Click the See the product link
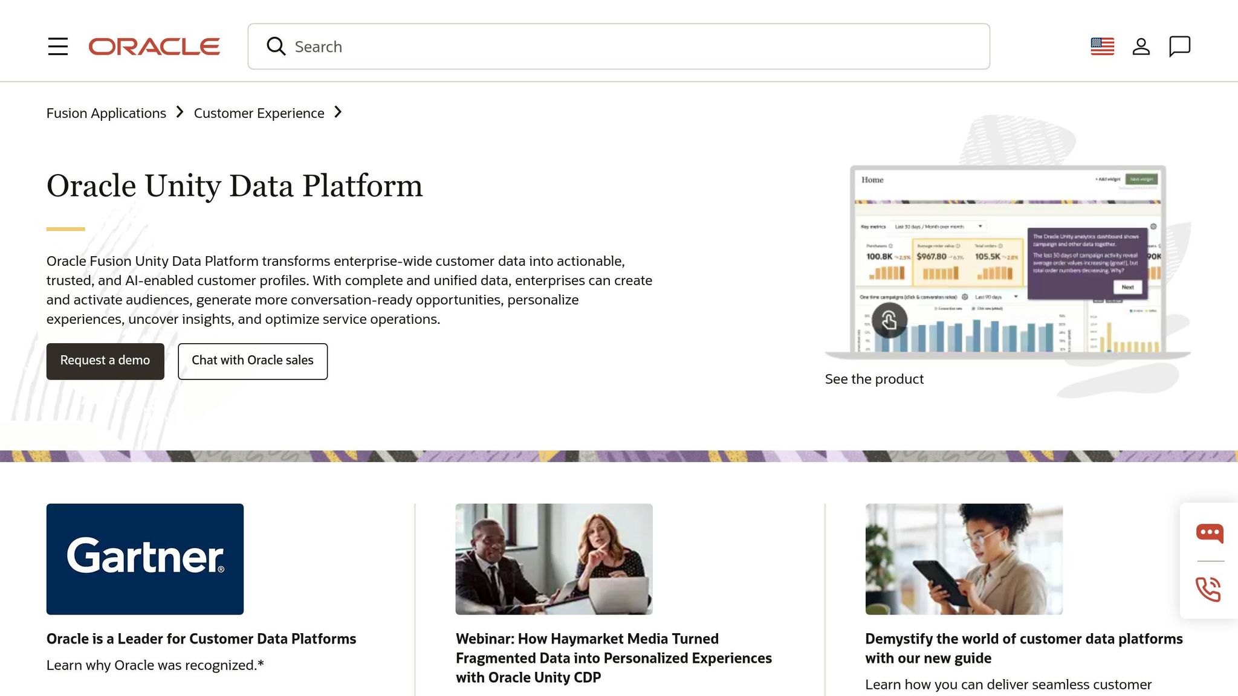The height and width of the screenshot is (696, 1238). coord(874,379)
